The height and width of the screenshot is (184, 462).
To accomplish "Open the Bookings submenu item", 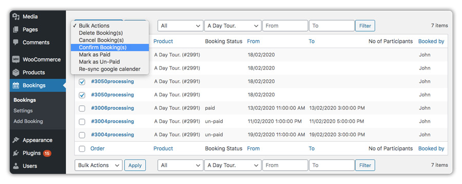I will (25, 100).
